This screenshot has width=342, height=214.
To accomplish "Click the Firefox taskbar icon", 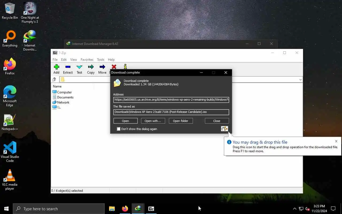I will click(x=125, y=209).
